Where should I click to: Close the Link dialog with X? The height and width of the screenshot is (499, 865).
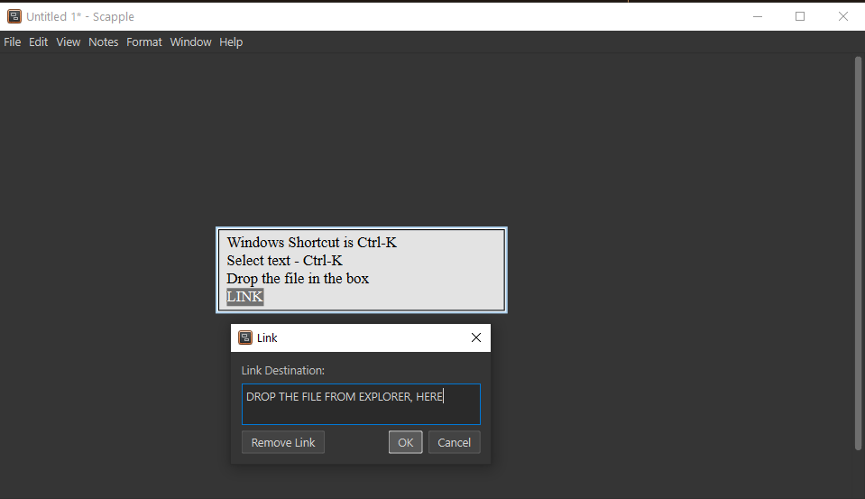(x=476, y=337)
